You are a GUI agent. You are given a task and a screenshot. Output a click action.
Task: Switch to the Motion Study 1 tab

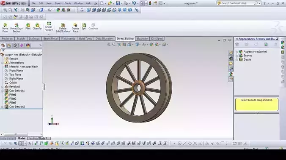38,139
